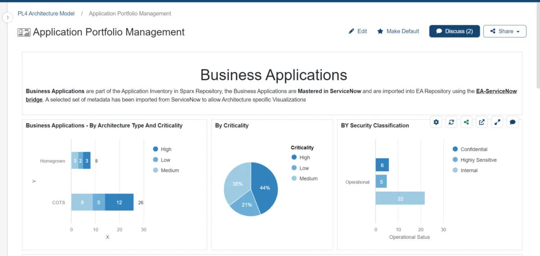Select Application Portfolio Management breadcrumb
The image size is (540, 256).
tap(130, 13)
